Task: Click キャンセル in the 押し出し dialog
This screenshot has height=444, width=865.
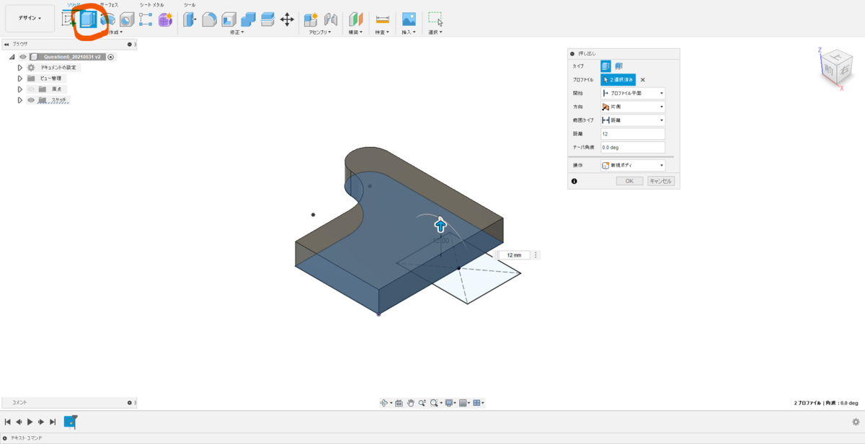Action: click(660, 181)
